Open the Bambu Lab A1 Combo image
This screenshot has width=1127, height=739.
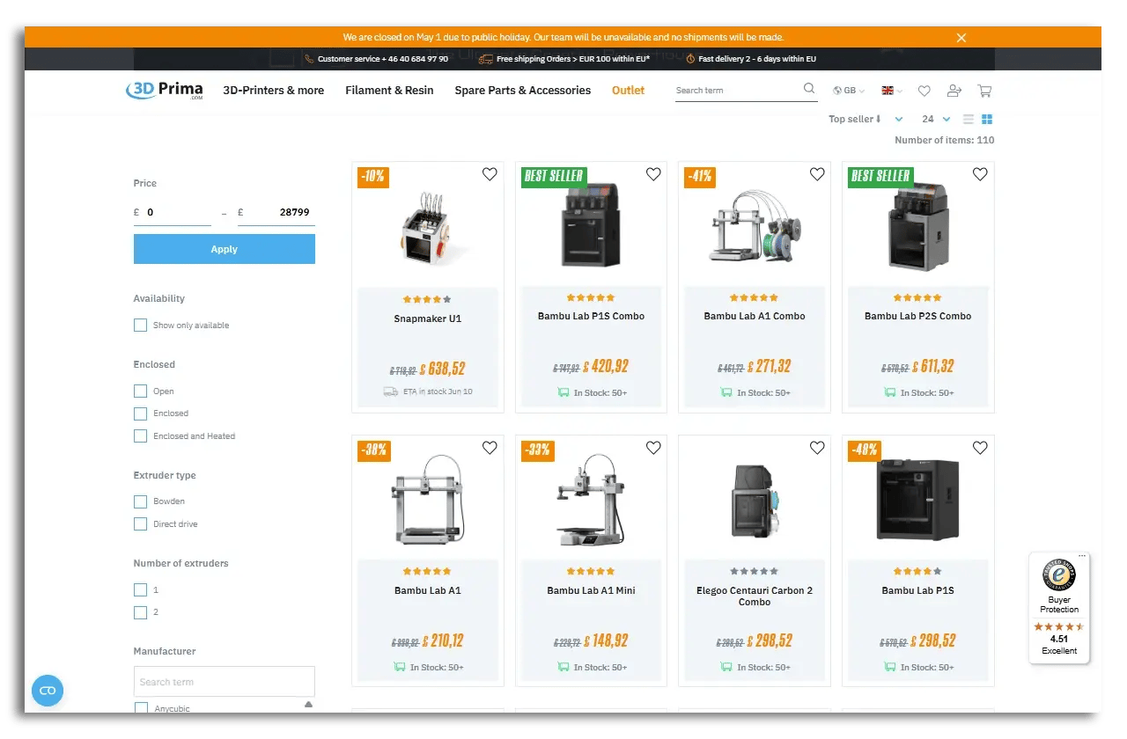755,226
